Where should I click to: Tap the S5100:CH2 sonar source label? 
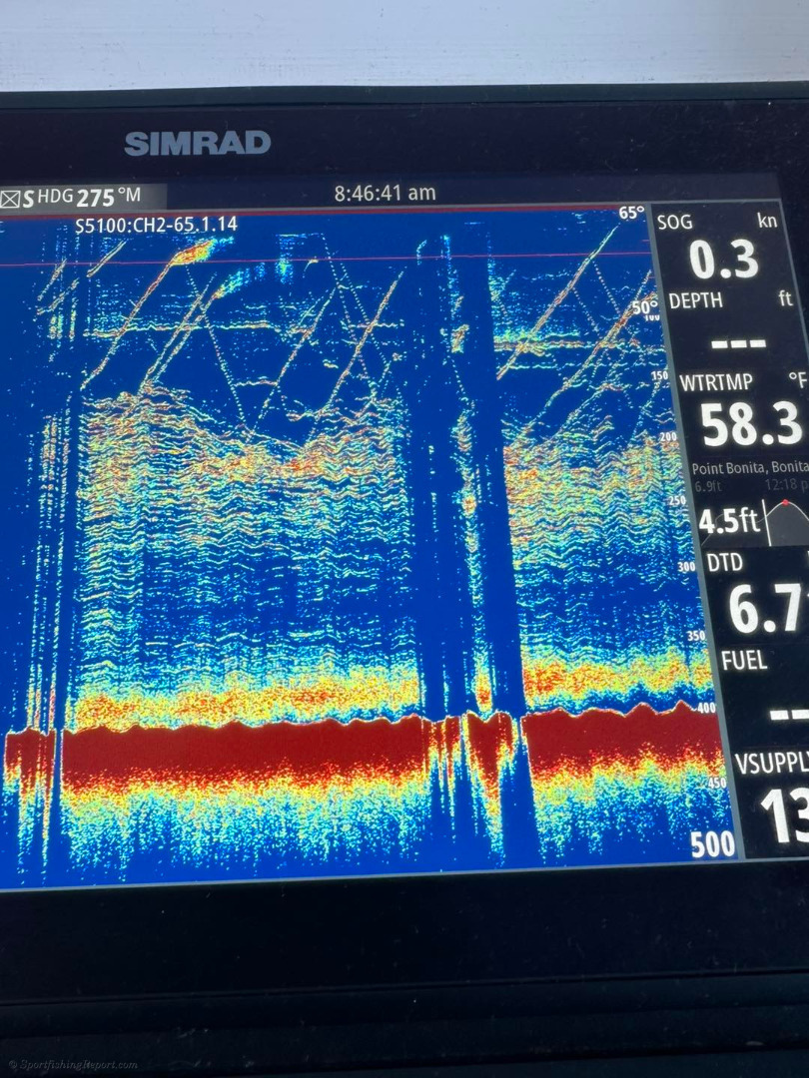click(157, 225)
